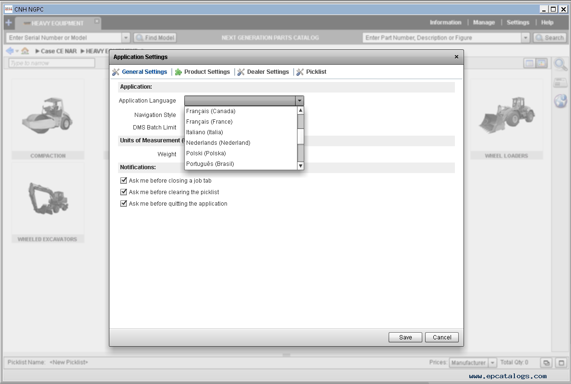Choose Italiano (Italia) language
The height and width of the screenshot is (384, 571).
[x=241, y=132]
